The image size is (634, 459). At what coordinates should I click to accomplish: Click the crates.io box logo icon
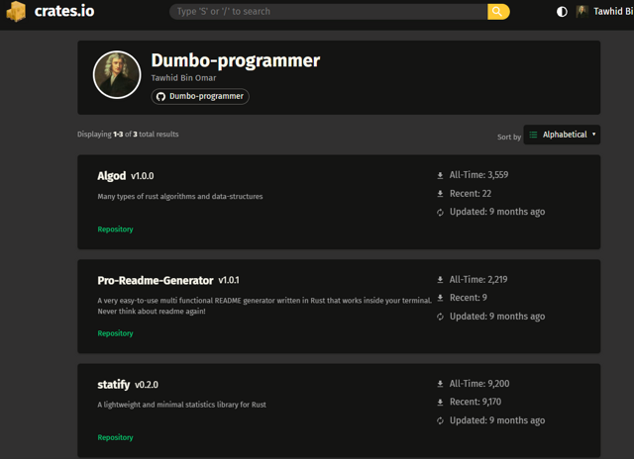pyautogui.click(x=16, y=11)
